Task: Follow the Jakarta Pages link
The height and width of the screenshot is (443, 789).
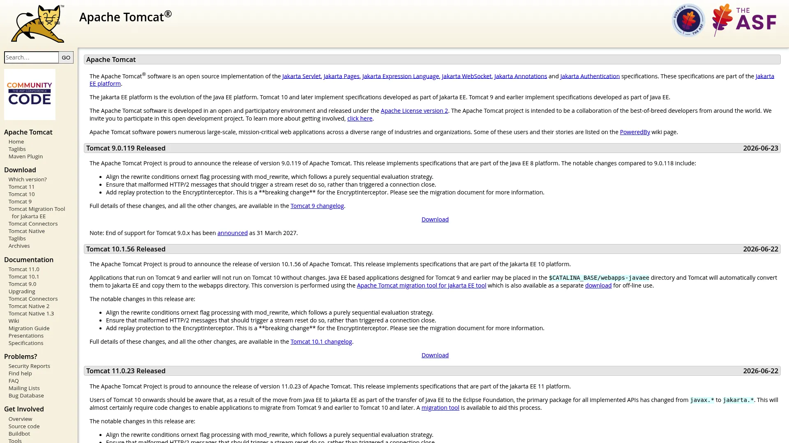Action: (341, 76)
